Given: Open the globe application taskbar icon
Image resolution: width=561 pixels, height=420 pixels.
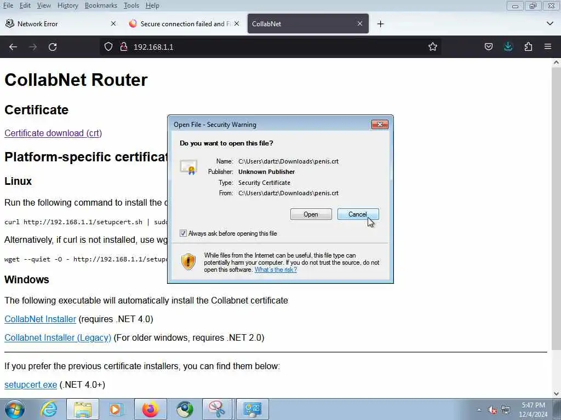Looking at the screenshot, I should pos(185,409).
